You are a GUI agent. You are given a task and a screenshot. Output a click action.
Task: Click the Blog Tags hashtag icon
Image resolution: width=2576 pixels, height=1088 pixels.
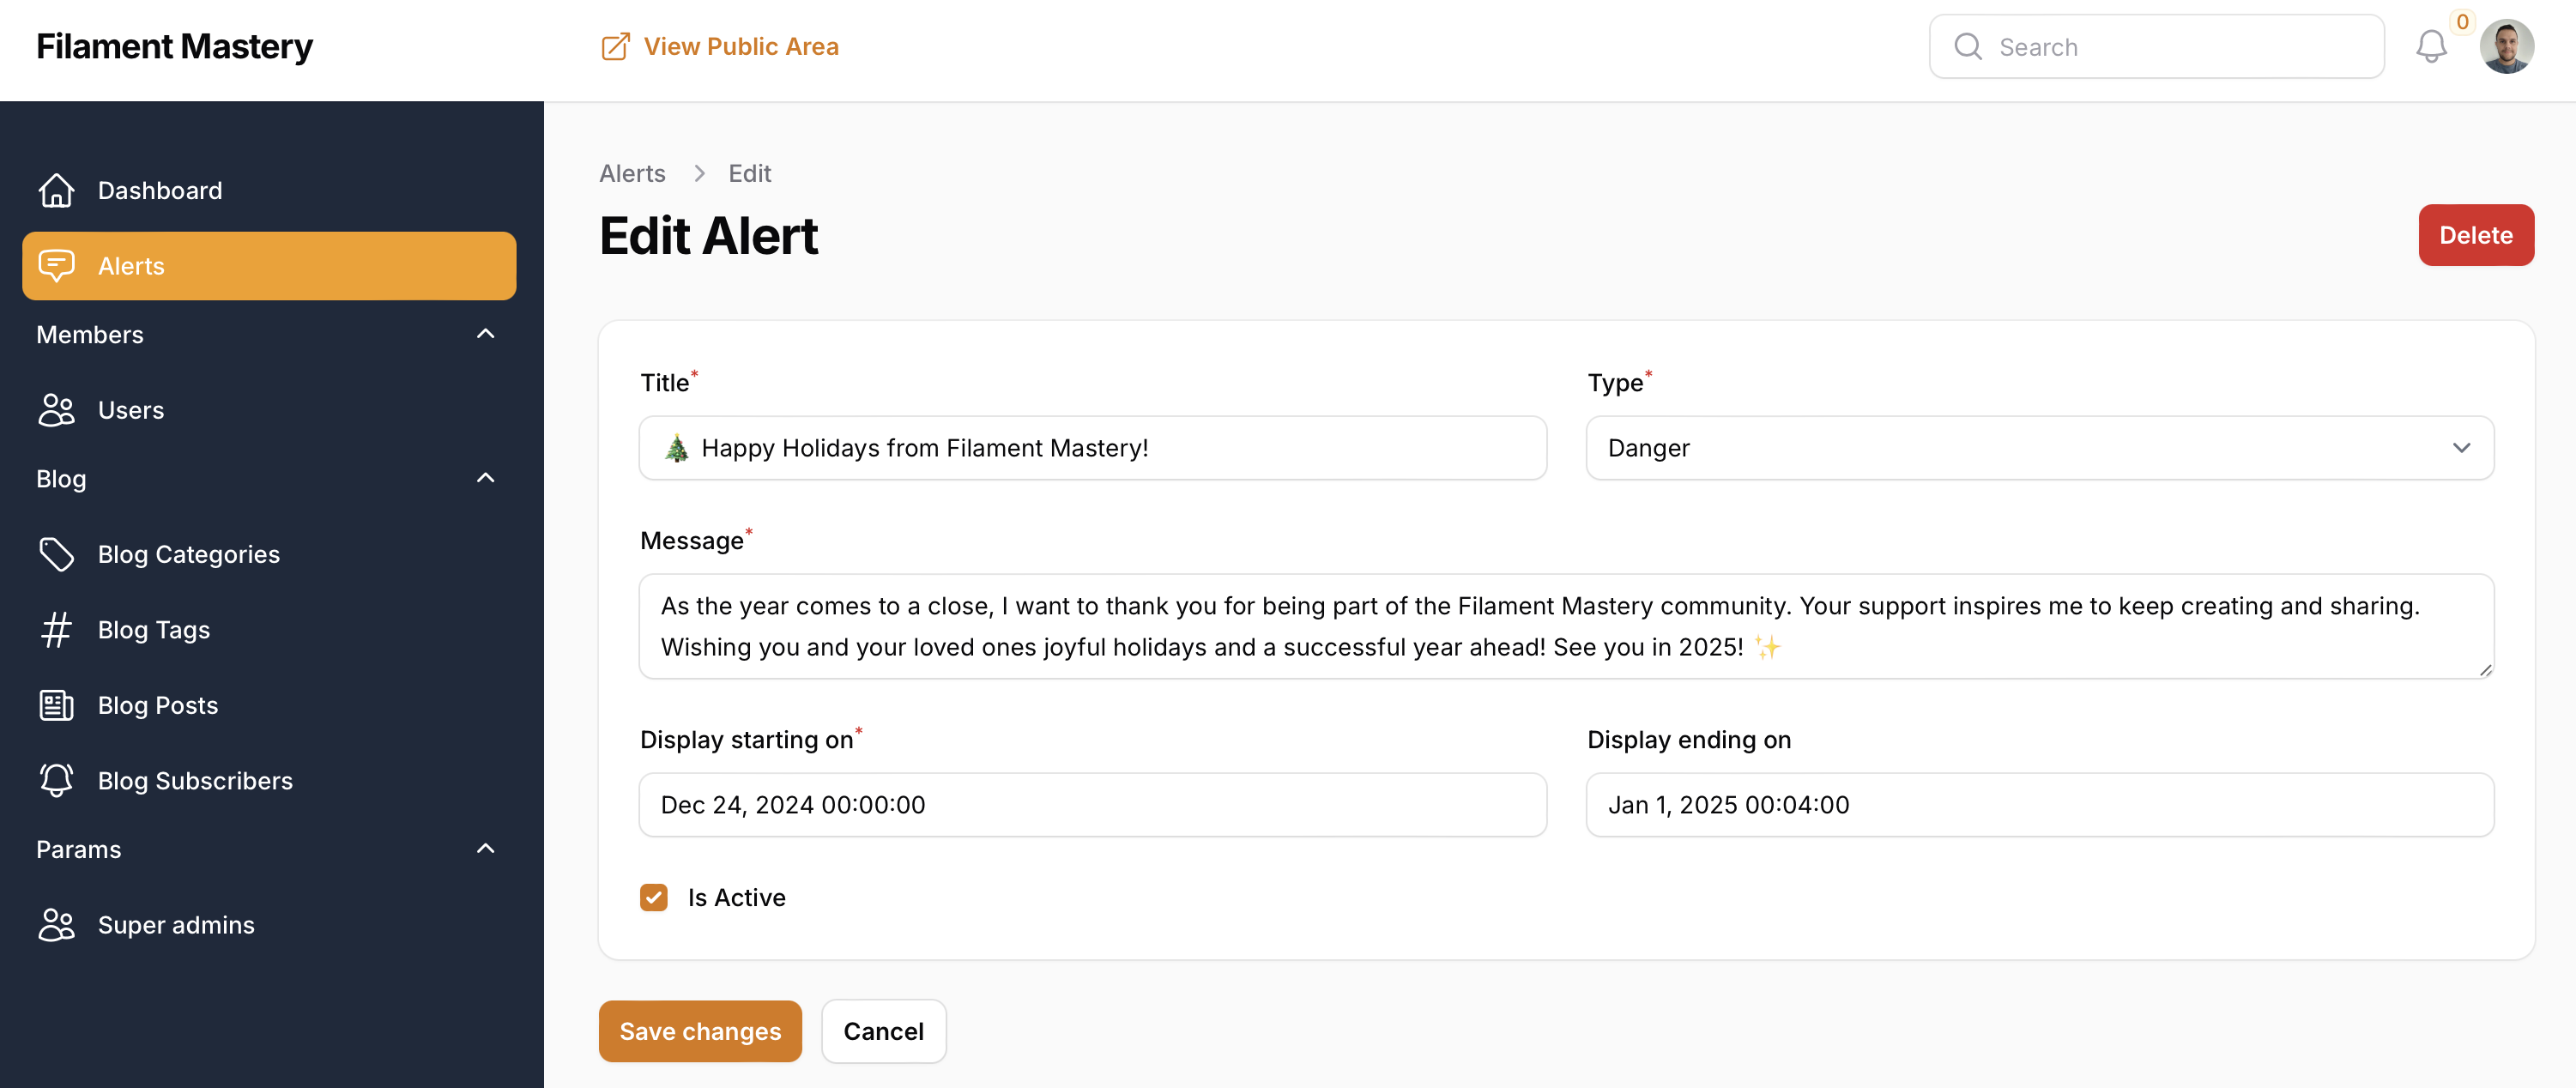(57, 628)
